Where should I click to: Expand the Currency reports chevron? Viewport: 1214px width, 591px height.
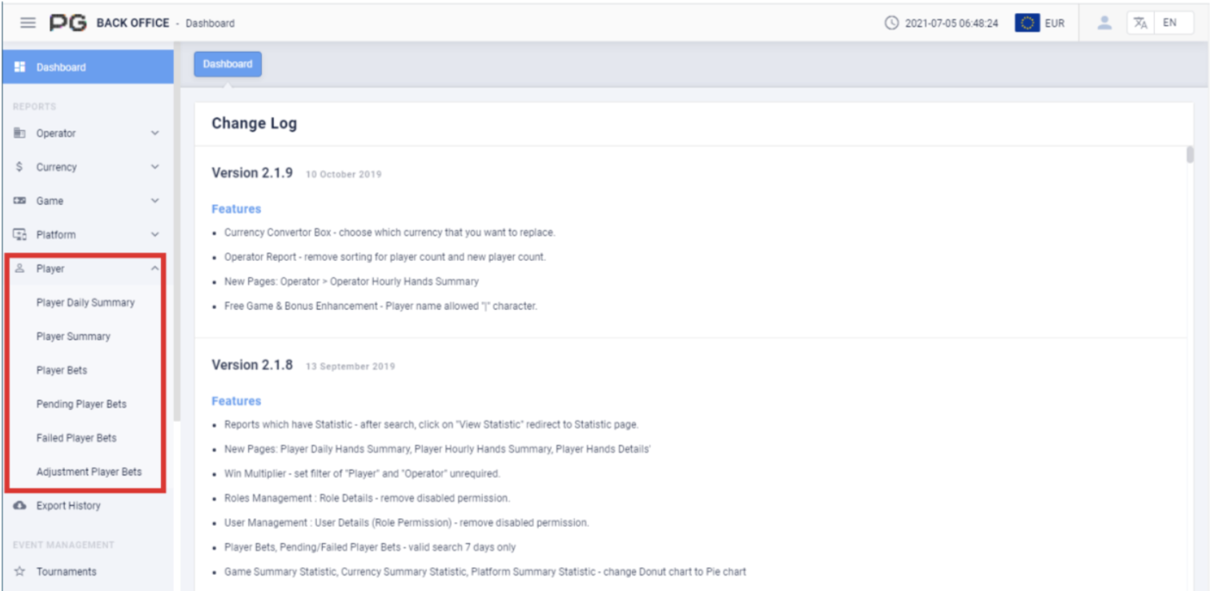pos(155,167)
